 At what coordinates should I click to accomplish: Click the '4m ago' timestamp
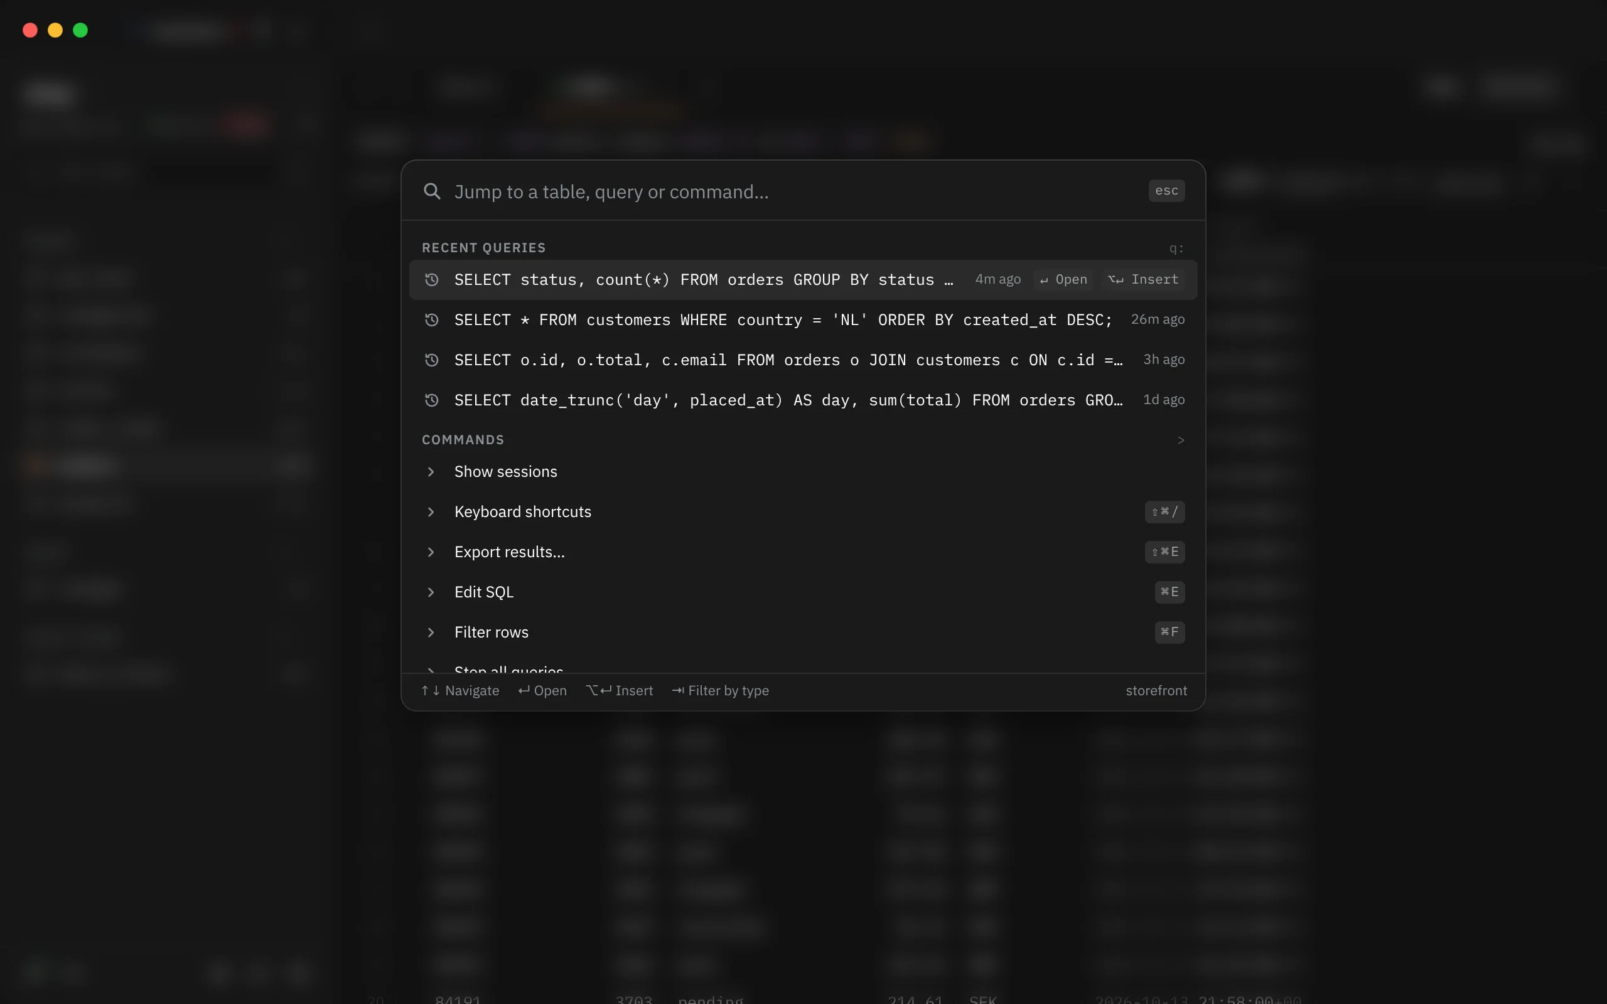tap(997, 280)
